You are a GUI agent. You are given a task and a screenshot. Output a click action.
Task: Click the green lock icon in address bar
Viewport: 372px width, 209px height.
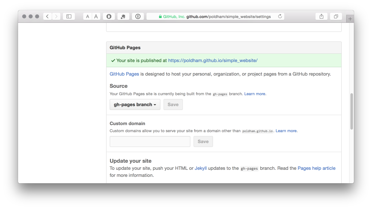coord(160,16)
